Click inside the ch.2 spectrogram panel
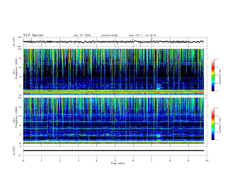 [113, 121]
